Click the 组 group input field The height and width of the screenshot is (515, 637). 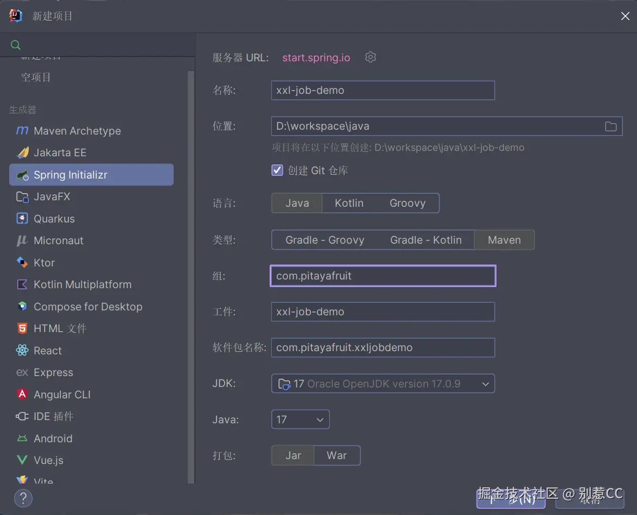[x=383, y=276]
